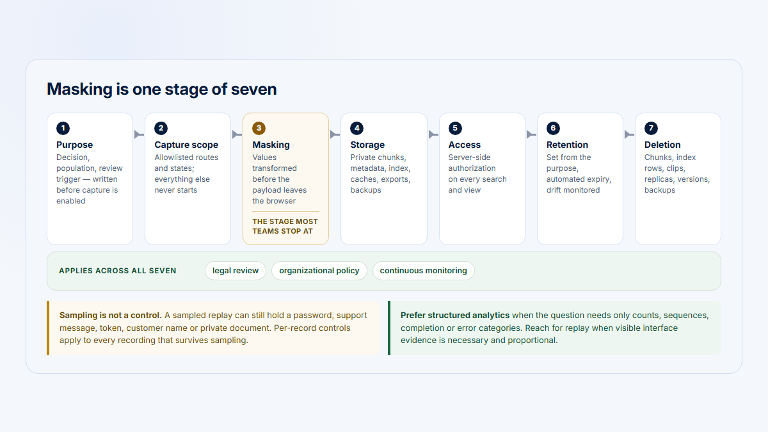This screenshot has width=768, height=432.
Task: Select the number 6 Retention badge
Action: pos(553,128)
